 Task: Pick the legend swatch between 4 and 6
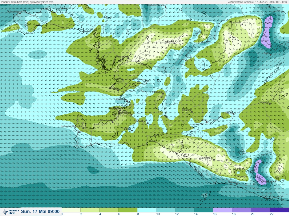click(109, 210)
